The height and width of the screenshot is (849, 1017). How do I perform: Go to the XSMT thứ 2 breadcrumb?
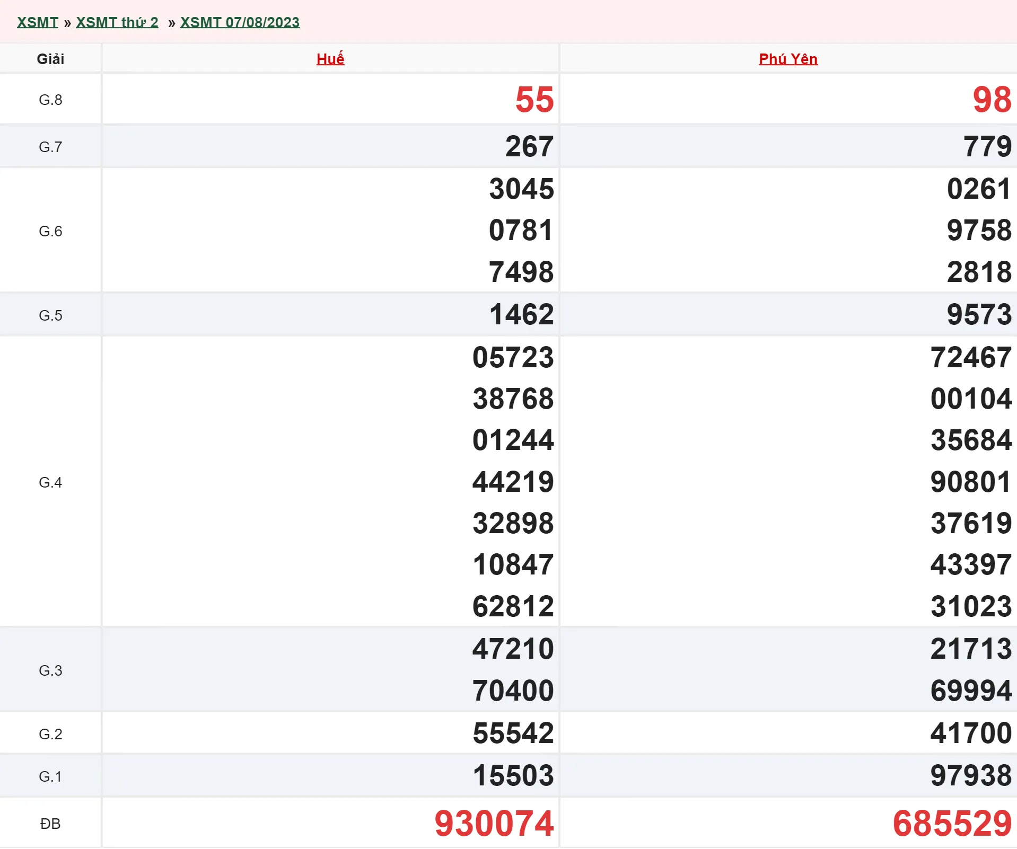[117, 22]
